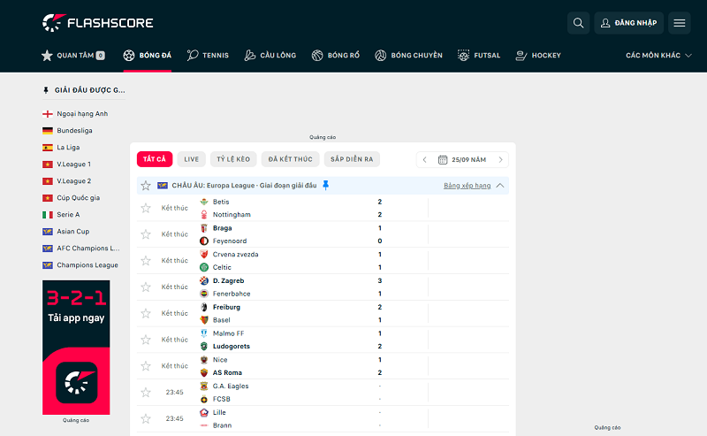Viewport: 707px width, 436px height.
Task: Open Champions League in sidebar
Action: [80, 265]
